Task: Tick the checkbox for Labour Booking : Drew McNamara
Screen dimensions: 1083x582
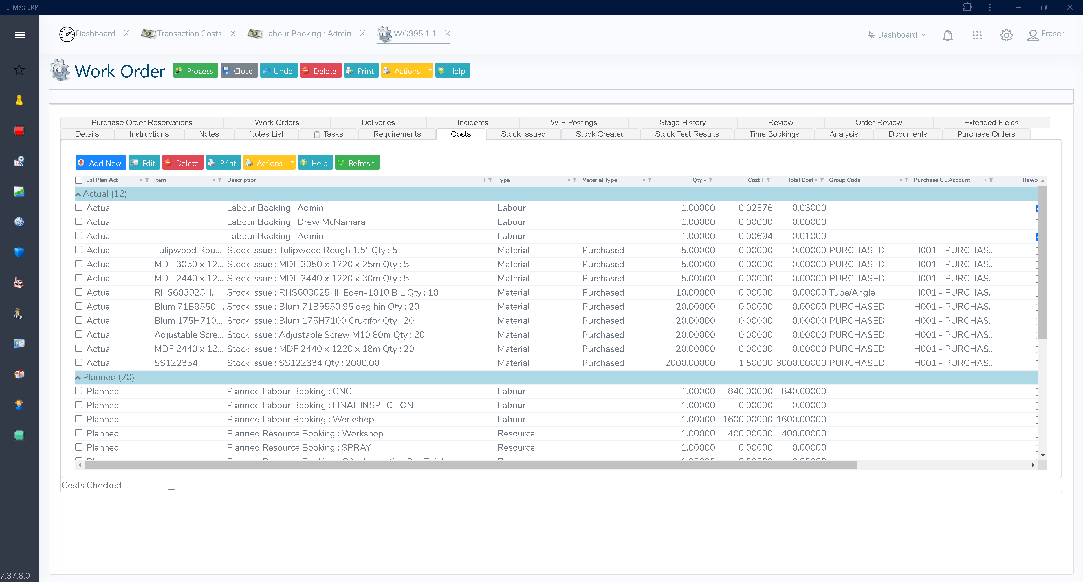Action: (79, 221)
